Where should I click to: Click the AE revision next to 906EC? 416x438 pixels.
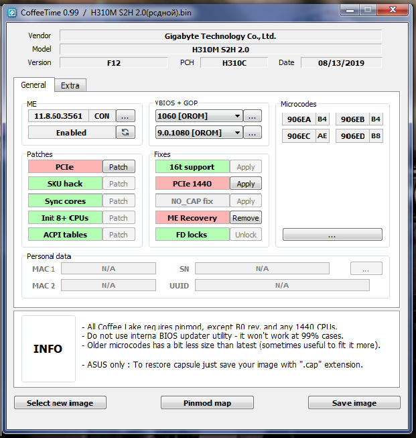(322, 136)
